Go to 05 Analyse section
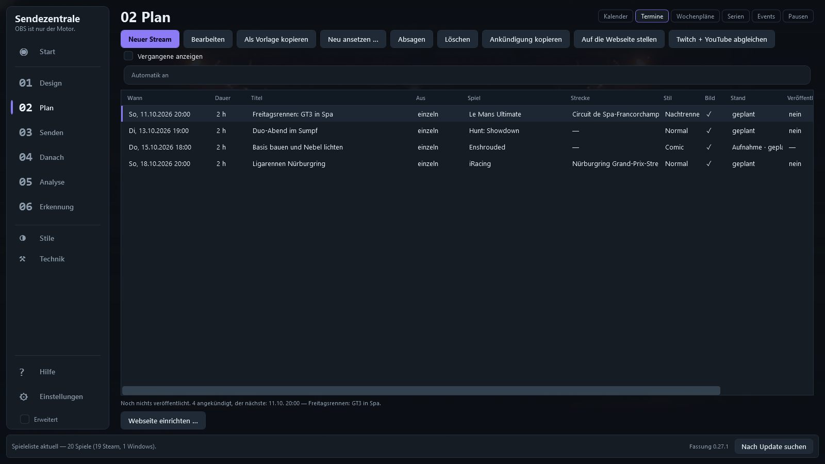Screen dimensions: 825x464 coord(58,182)
